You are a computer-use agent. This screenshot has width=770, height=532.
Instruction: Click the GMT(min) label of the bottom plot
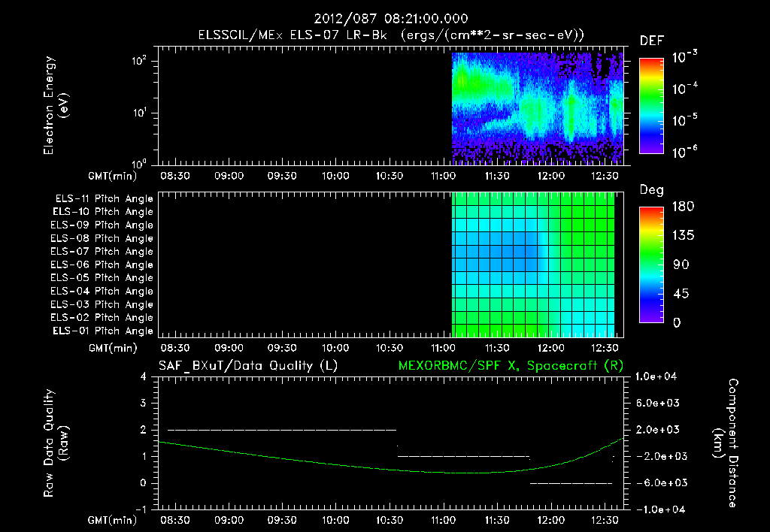[113, 520]
